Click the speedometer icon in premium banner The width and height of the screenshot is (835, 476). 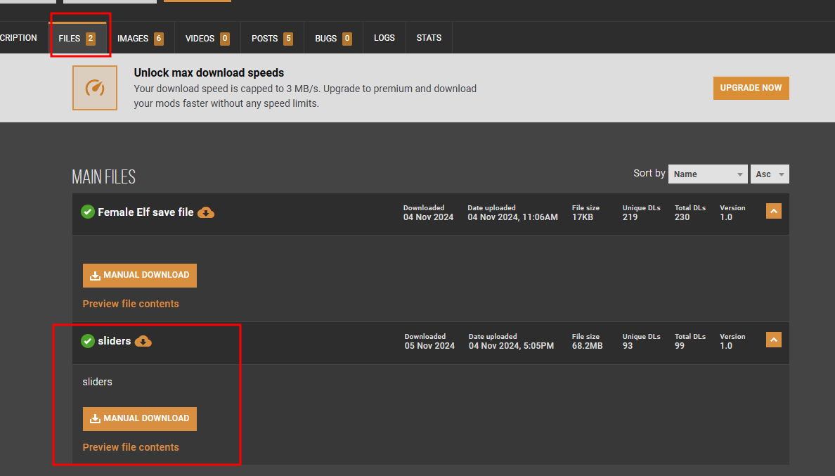pyautogui.click(x=94, y=88)
